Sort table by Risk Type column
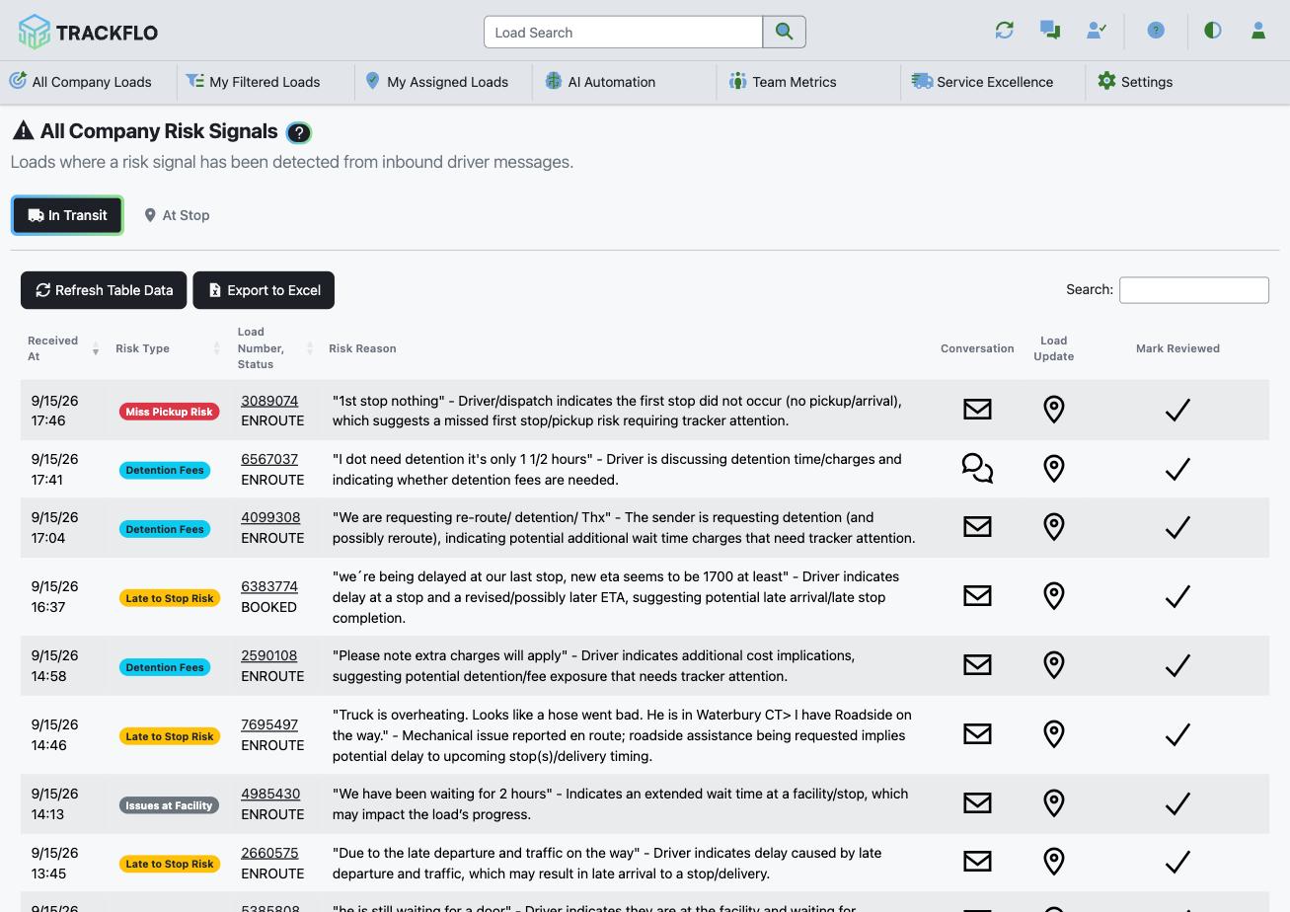1290x912 pixels. pos(167,348)
